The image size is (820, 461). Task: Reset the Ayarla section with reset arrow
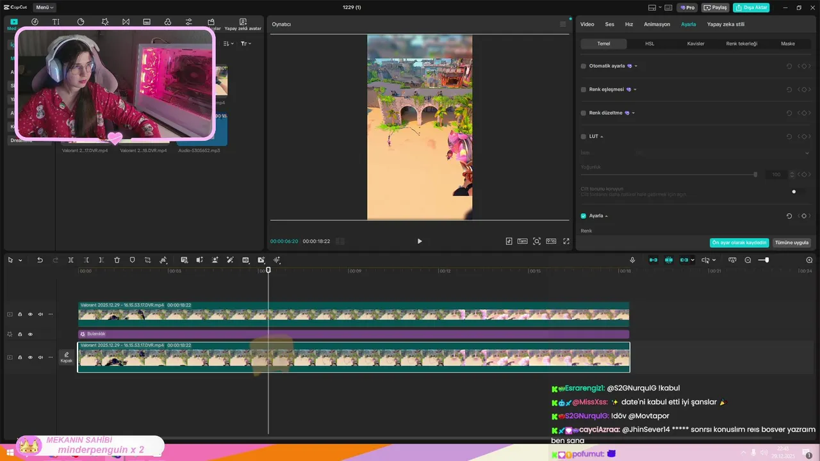[789, 216]
